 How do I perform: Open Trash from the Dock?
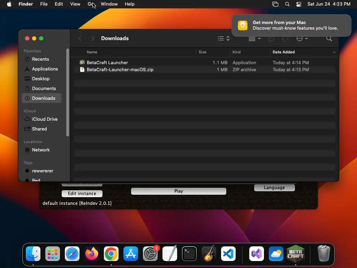[x=324, y=254]
